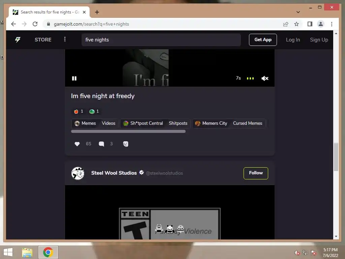
Task: Click the sticker placement icon on post
Action: click(x=126, y=144)
